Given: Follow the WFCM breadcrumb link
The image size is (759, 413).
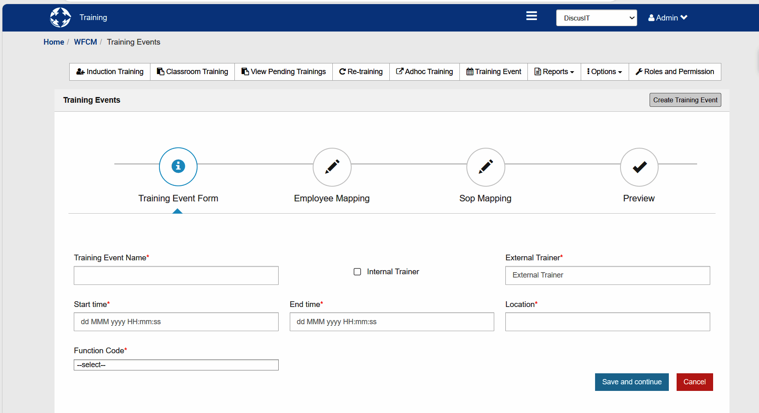Looking at the screenshot, I should coord(85,42).
